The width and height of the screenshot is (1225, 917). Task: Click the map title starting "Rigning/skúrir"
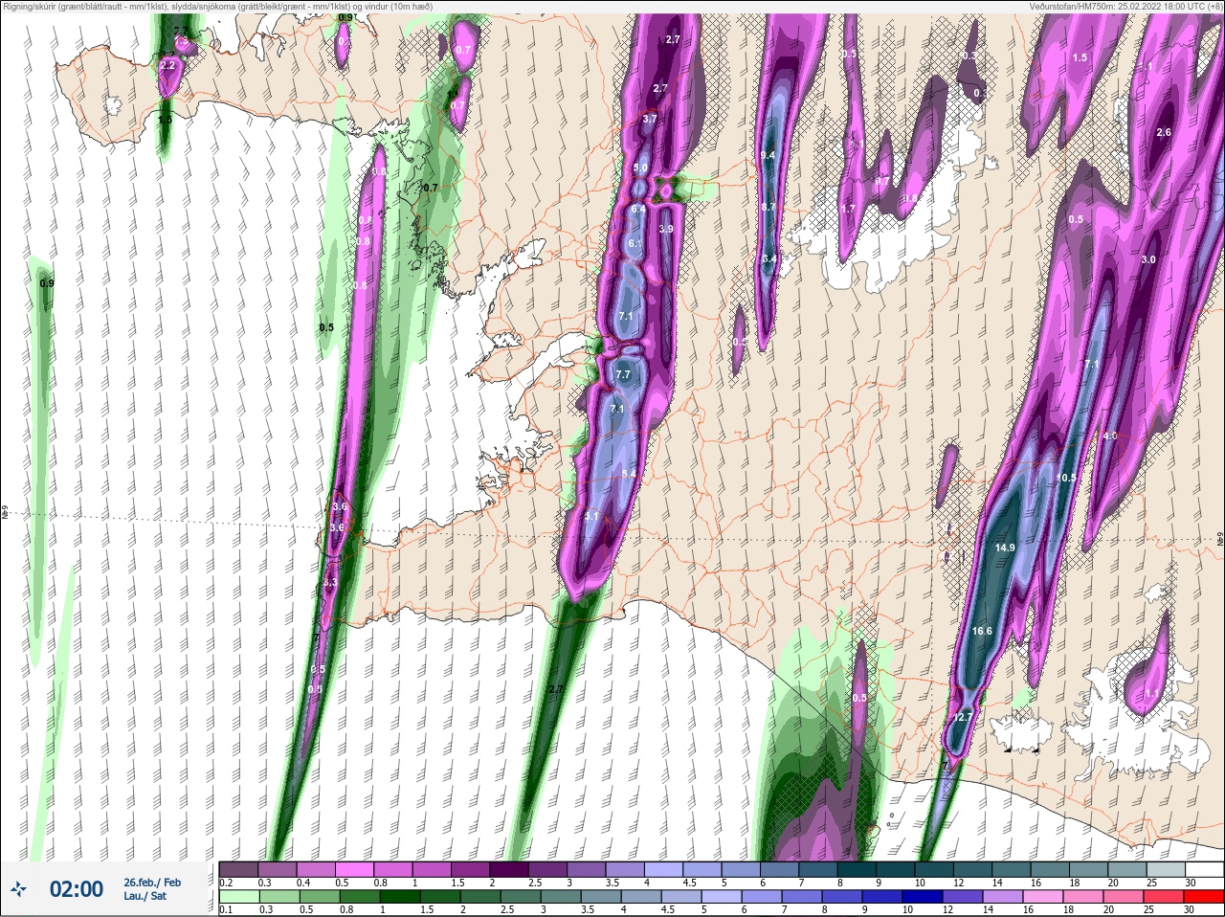coord(217,7)
